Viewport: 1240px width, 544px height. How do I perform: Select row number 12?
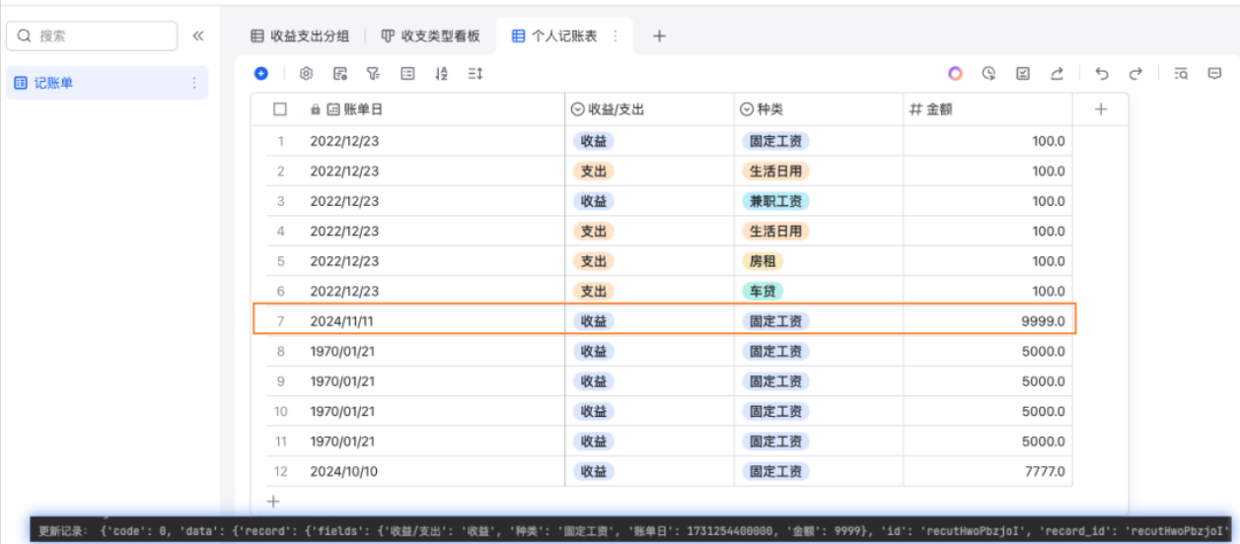[281, 472]
